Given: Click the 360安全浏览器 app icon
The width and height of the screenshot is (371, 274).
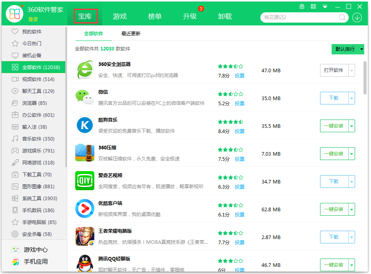Looking at the screenshot, I should click(x=85, y=70).
